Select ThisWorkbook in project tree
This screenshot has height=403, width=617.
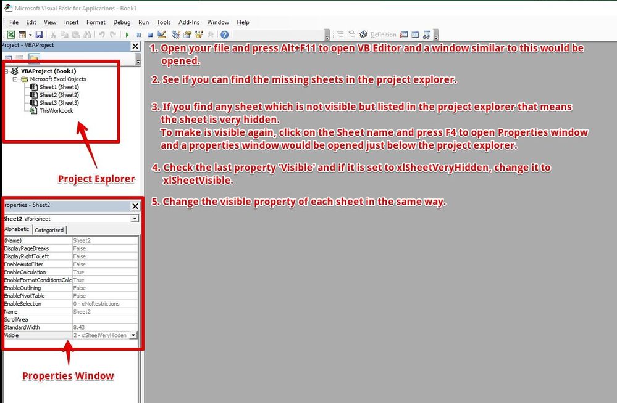point(56,111)
